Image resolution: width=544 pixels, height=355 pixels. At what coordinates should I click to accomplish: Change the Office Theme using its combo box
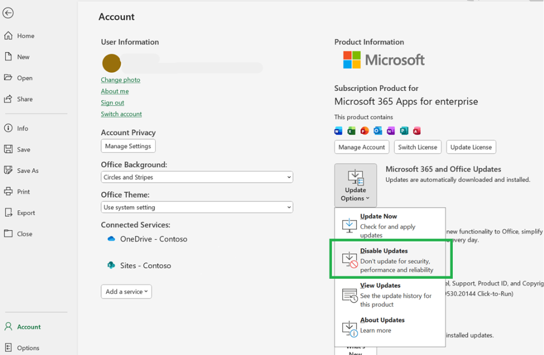click(196, 207)
